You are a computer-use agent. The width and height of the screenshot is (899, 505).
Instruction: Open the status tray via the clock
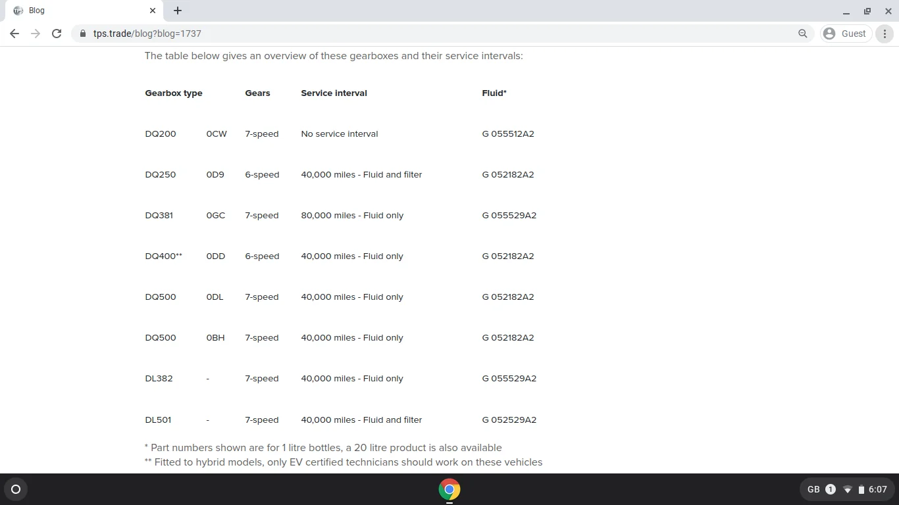coord(878,489)
